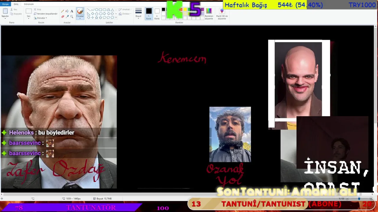Choose the Oval shape
Viewport: 378px width, 212px height.
click(x=97, y=10)
